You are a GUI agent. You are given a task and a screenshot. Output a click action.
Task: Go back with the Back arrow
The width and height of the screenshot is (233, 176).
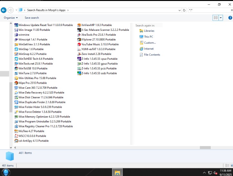tap(4, 10)
